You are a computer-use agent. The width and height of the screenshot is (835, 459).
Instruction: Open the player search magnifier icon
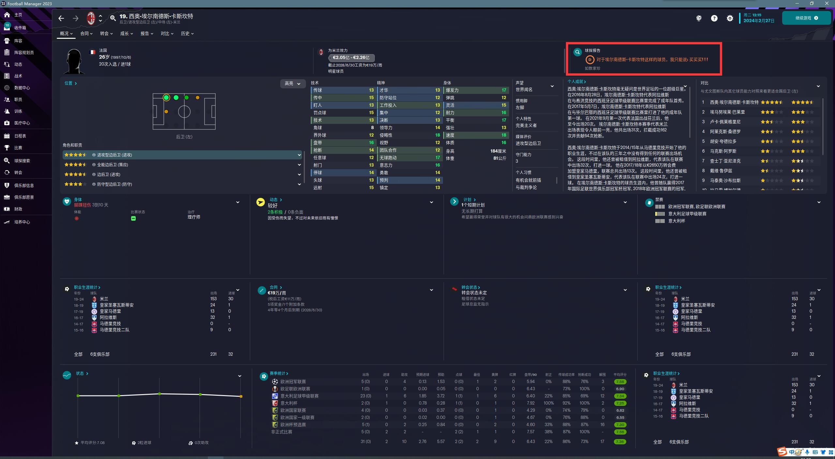pyautogui.click(x=113, y=18)
